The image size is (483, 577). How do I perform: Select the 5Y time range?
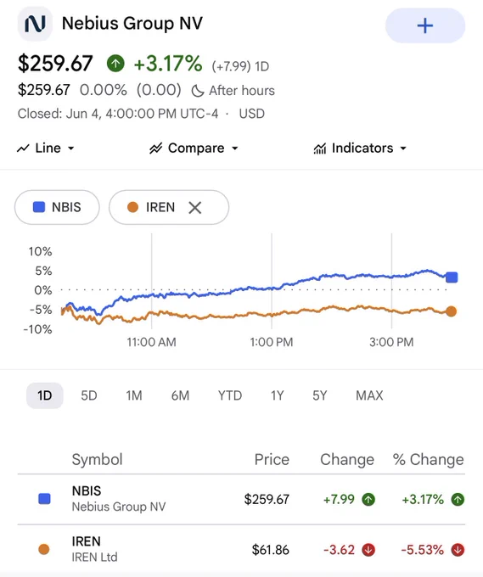(x=319, y=395)
